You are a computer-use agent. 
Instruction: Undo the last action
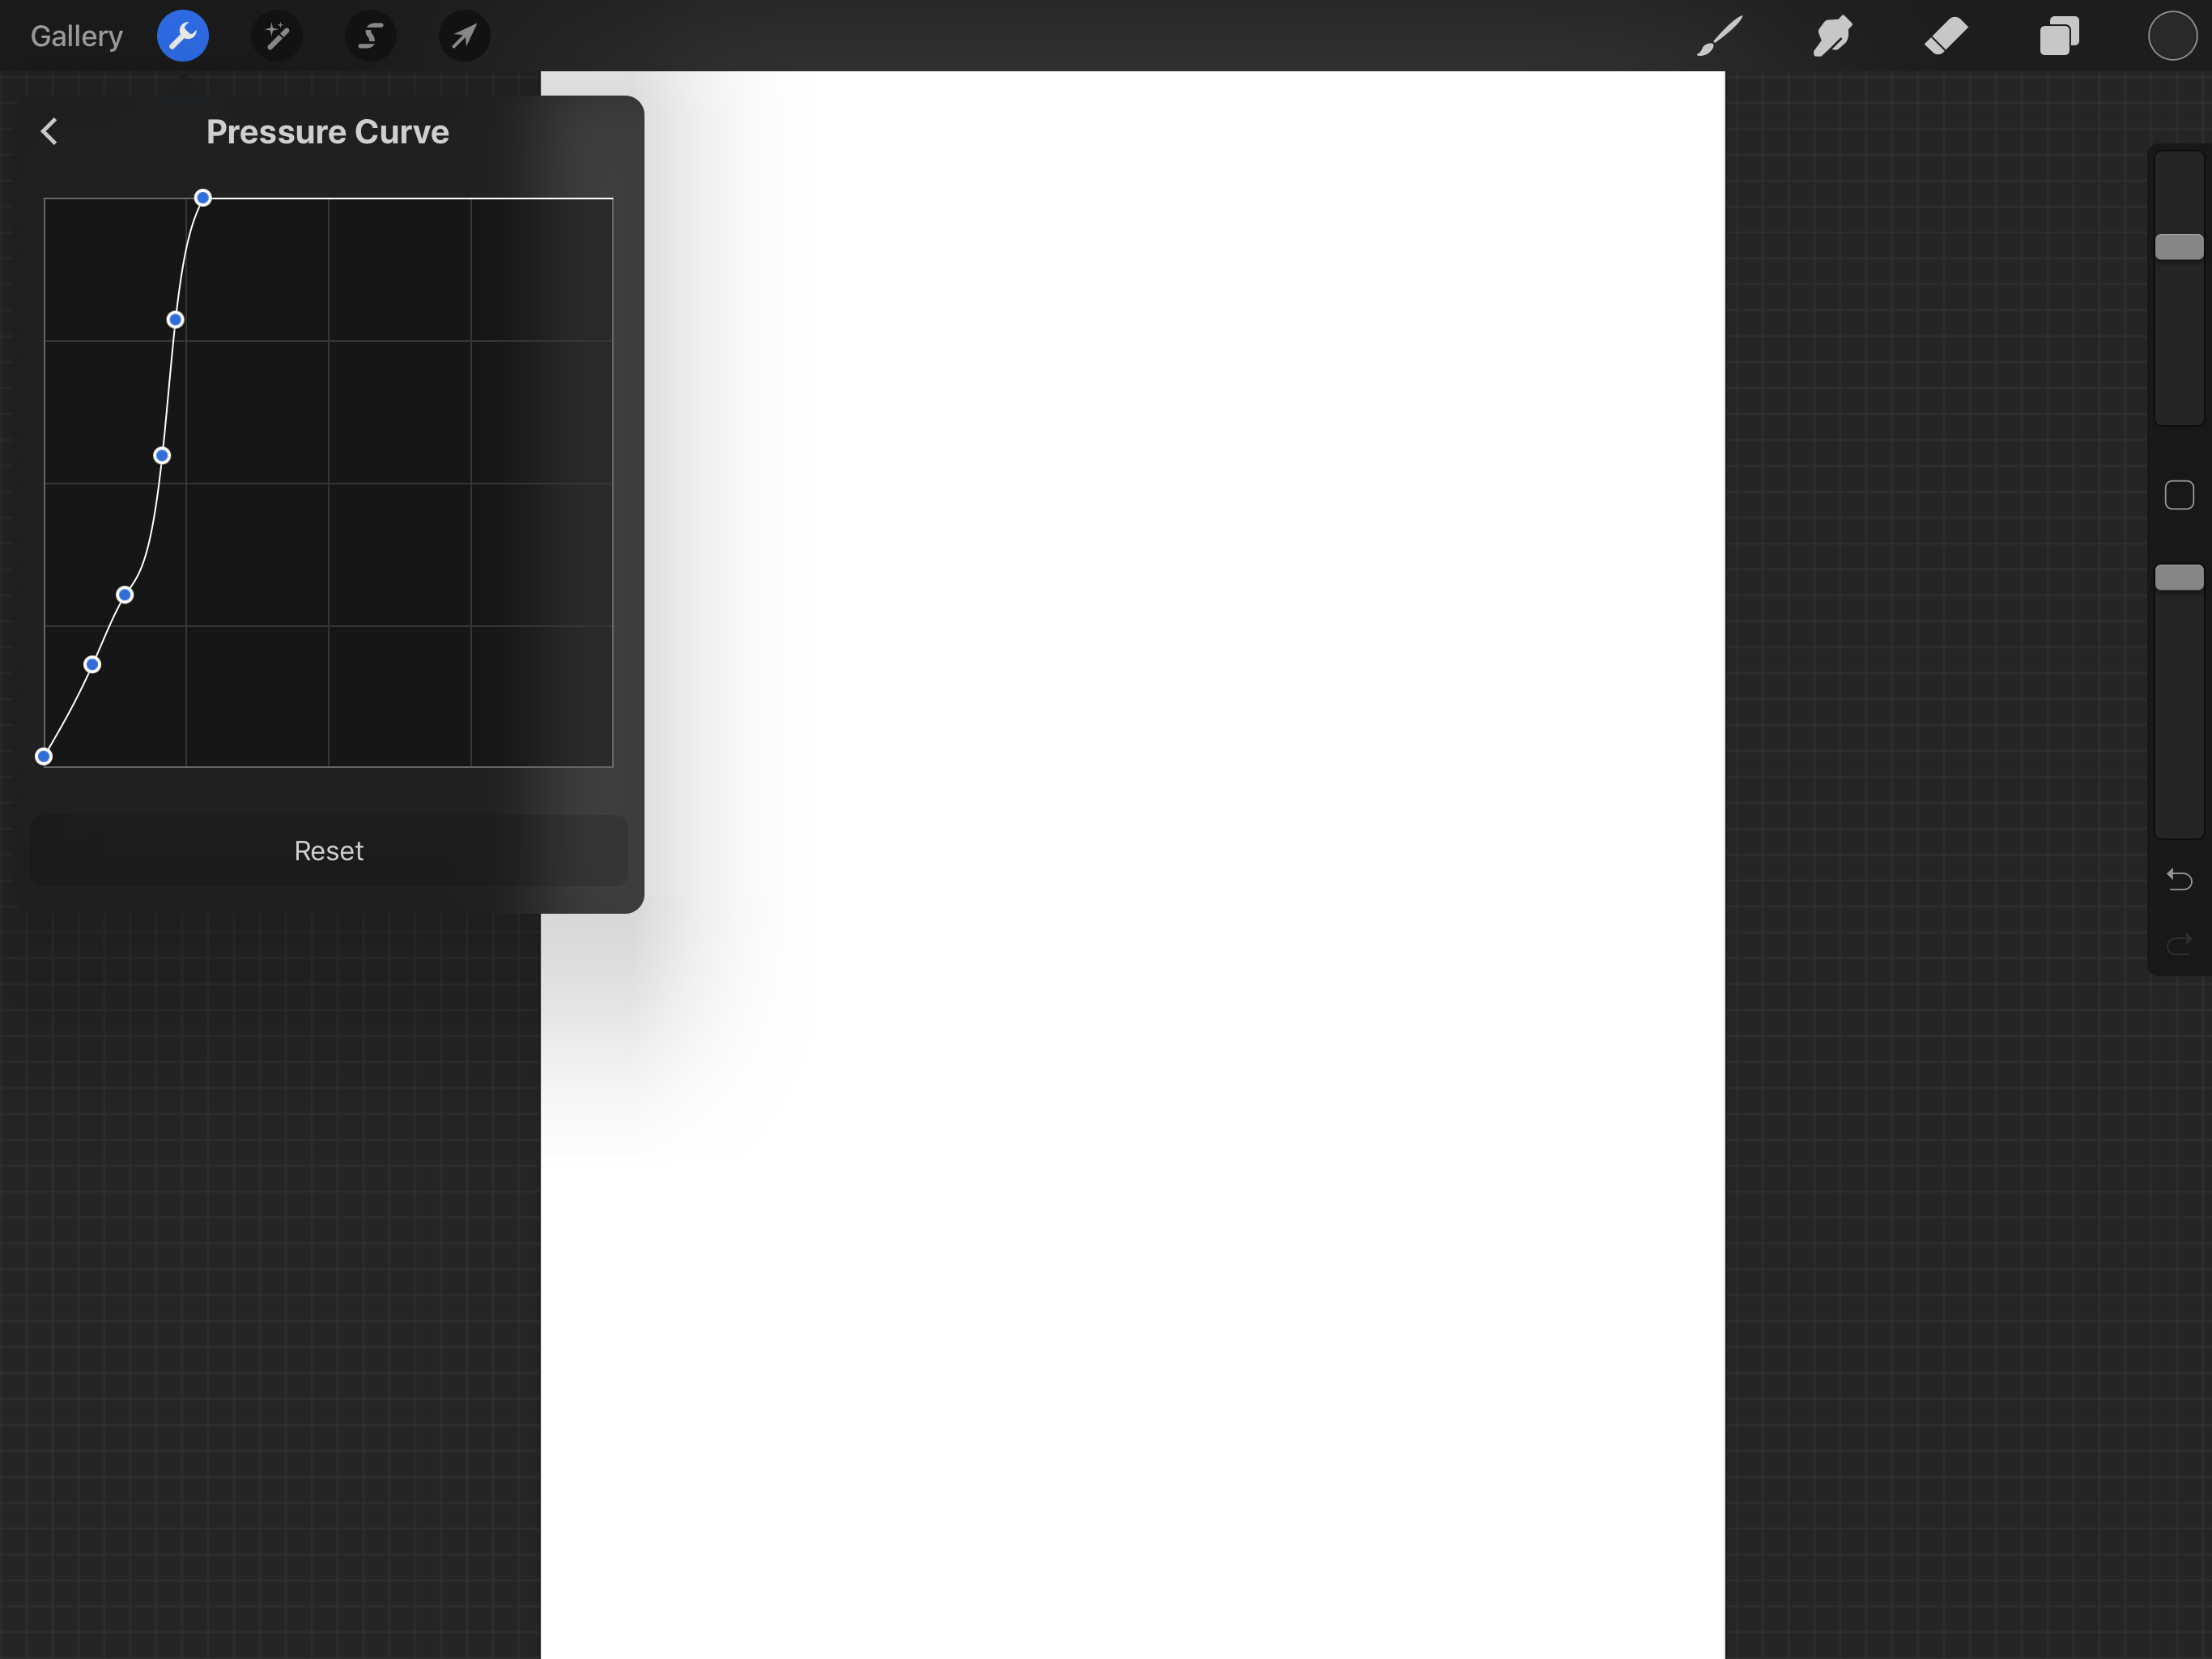coord(2179,880)
